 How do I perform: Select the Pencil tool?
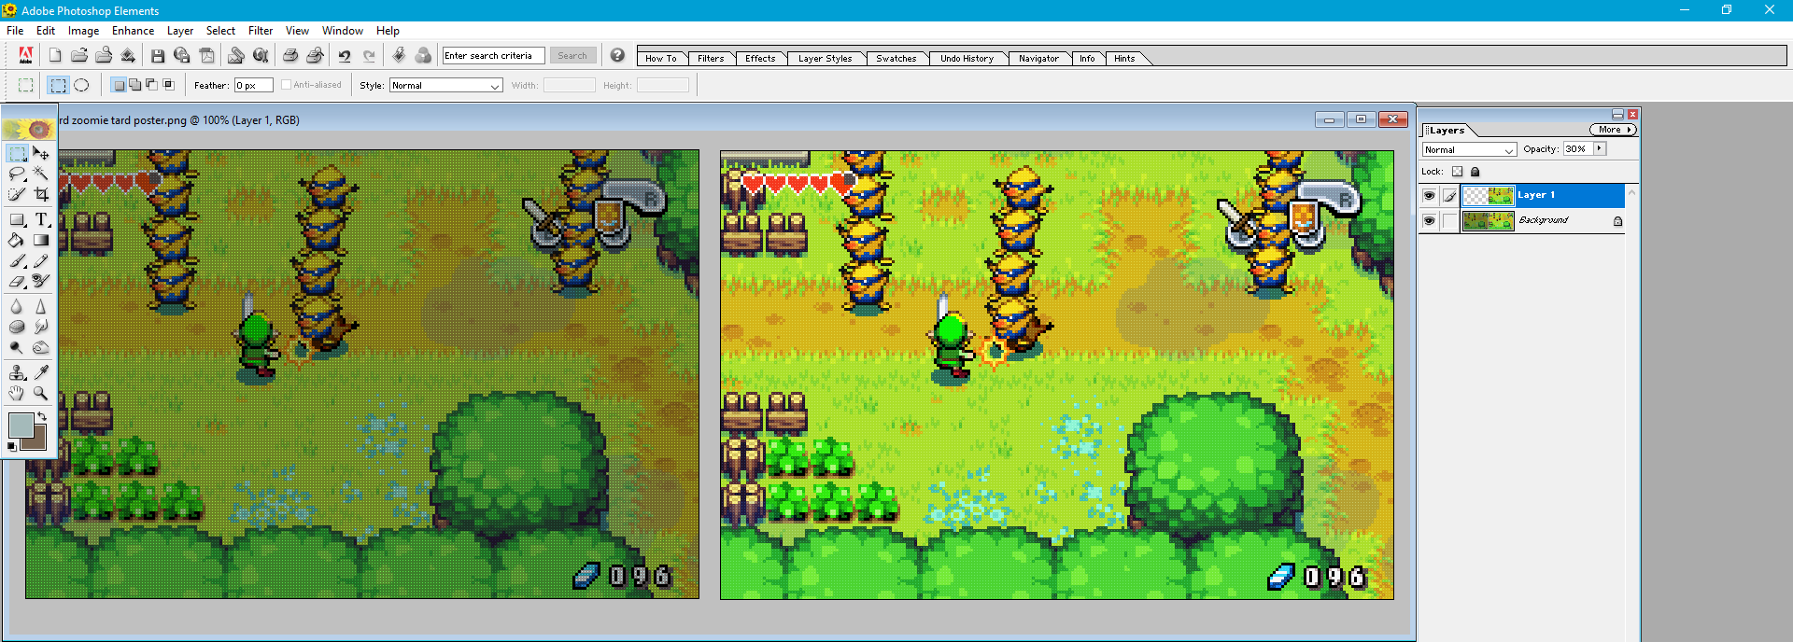point(41,260)
